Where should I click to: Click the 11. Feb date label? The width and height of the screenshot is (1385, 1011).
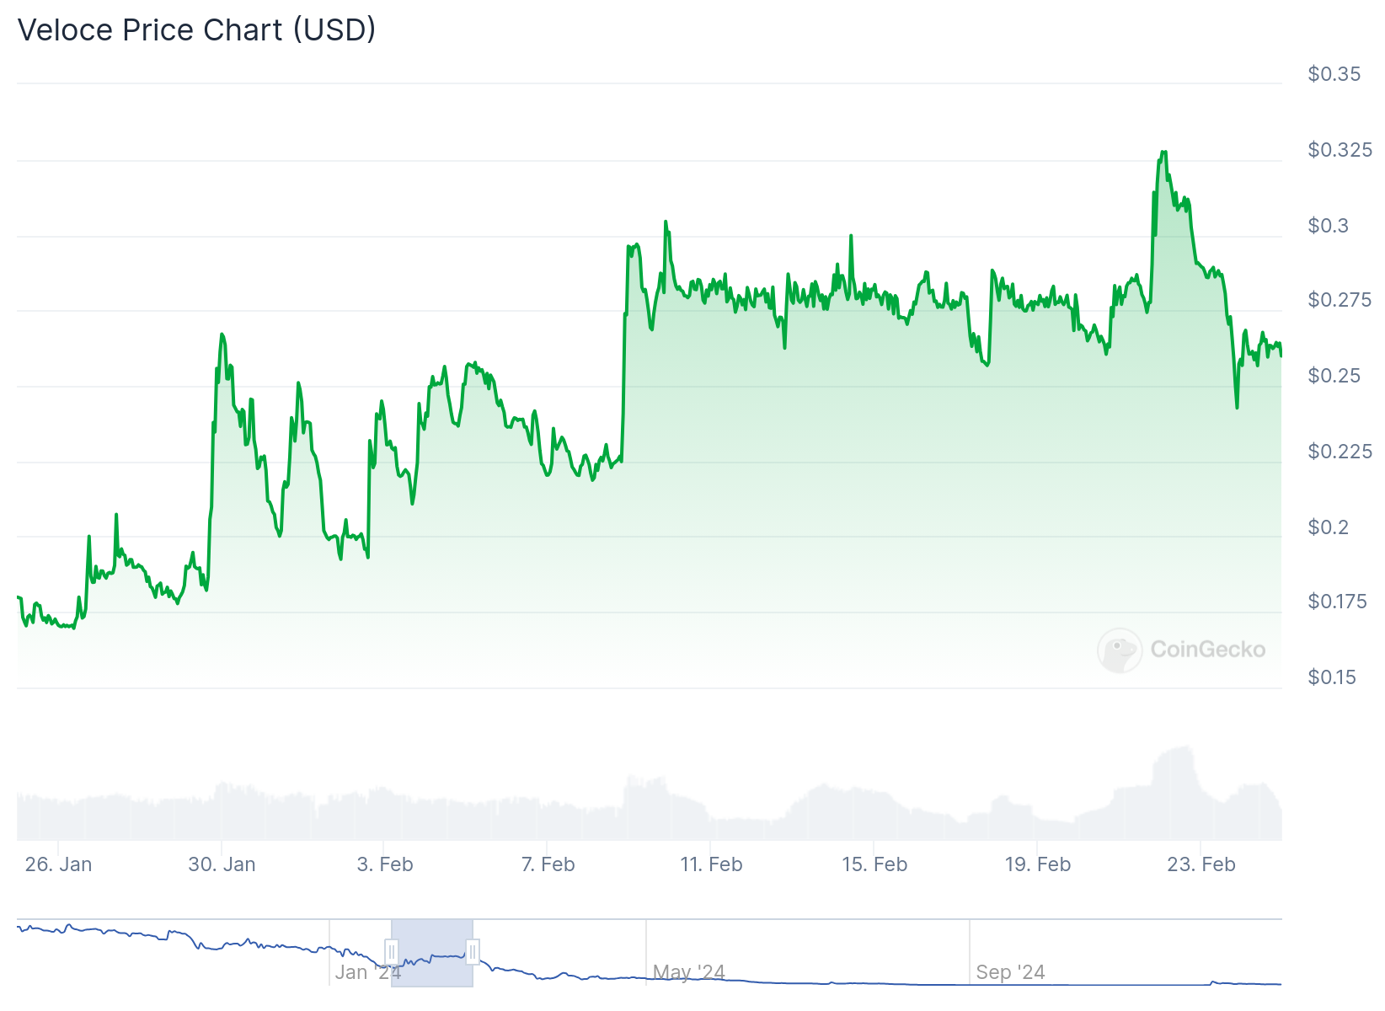pos(711,864)
